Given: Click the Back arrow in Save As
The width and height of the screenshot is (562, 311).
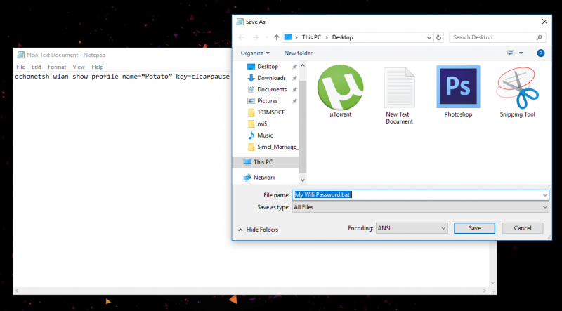Looking at the screenshot, I should pyautogui.click(x=241, y=37).
